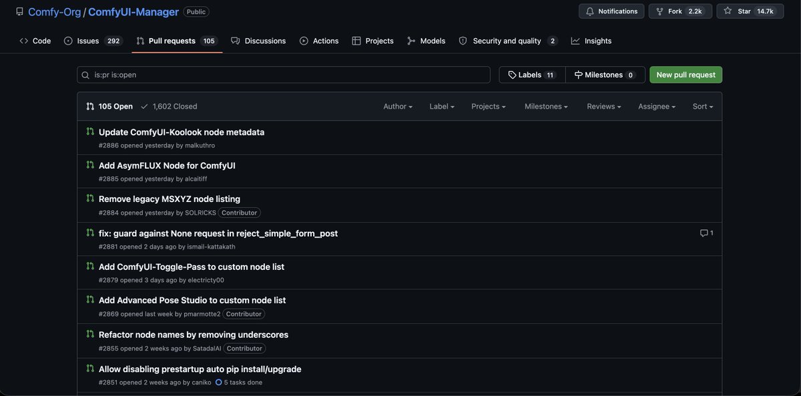Click the open PR icon for AsymFLUX Node
801x396 pixels.
point(90,165)
